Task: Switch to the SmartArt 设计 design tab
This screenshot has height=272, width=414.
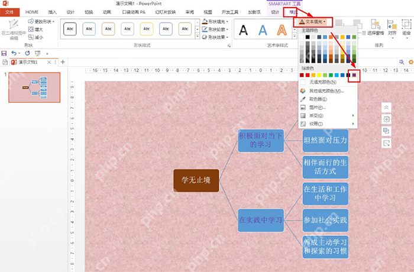Action: click(275, 12)
